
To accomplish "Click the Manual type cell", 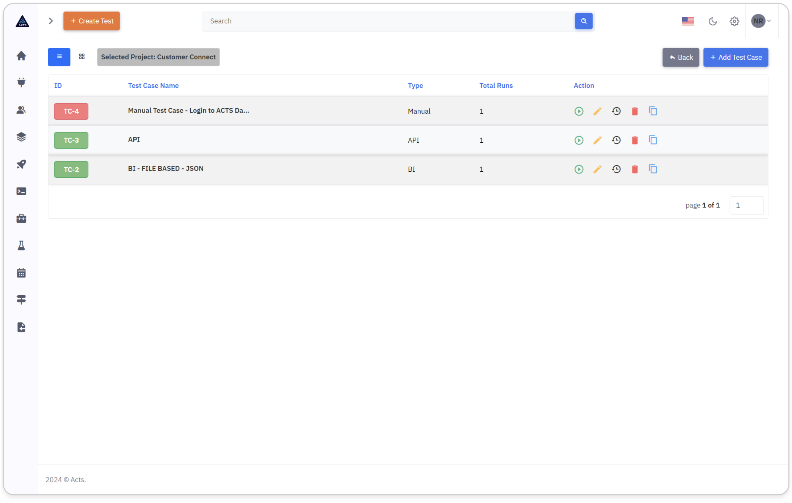I will (x=419, y=111).
